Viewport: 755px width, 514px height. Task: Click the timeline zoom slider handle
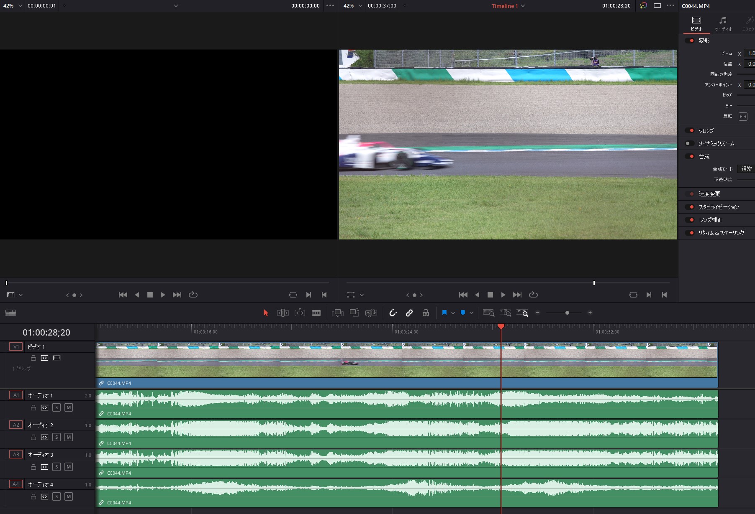coord(567,313)
